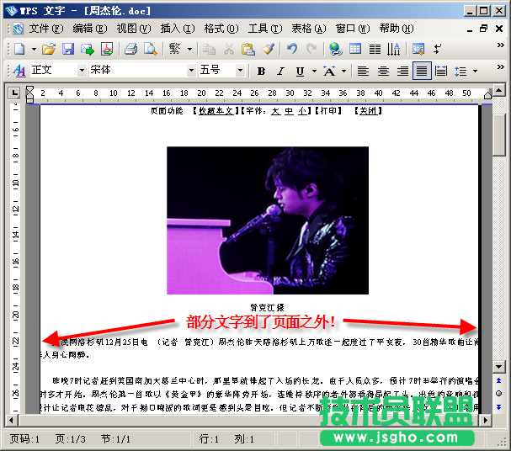This screenshot has width=511, height=451.
Task: Expand the font name dropdown showing 宋体
Action: [x=191, y=71]
